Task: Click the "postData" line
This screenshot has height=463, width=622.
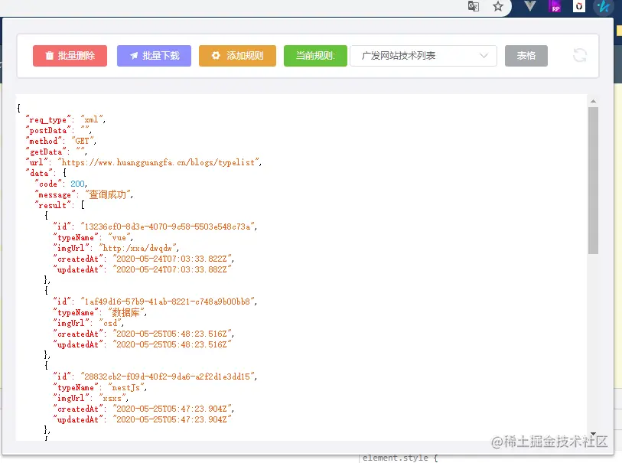Action: tap(59, 130)
